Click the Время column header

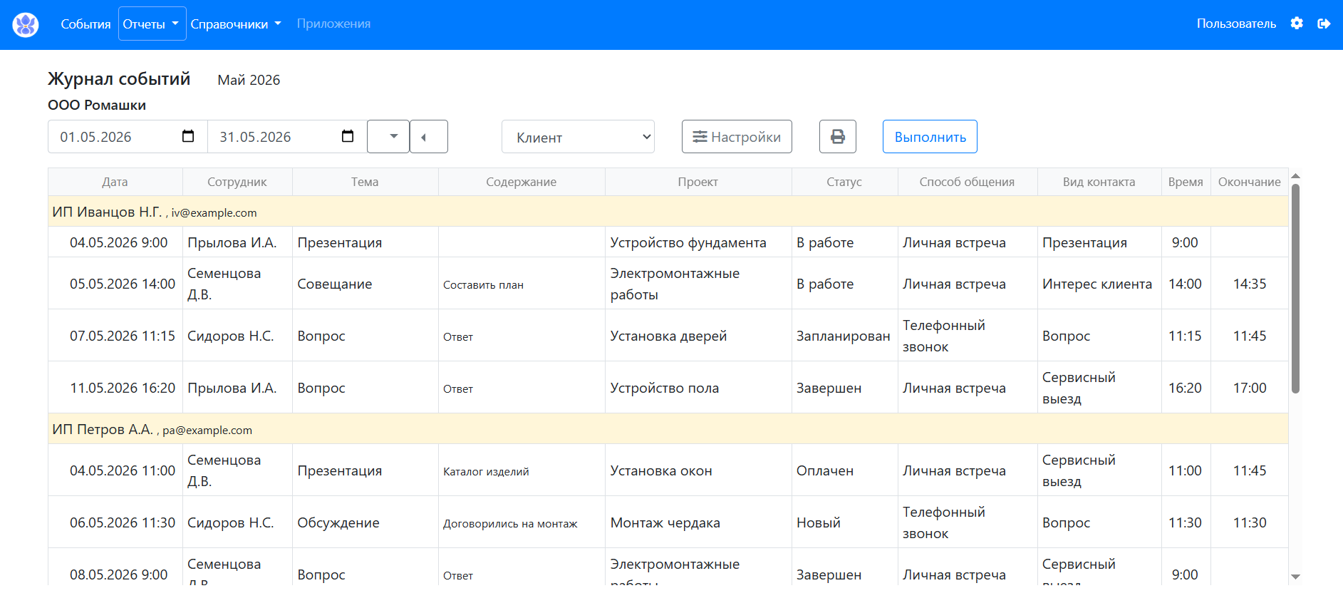(x=1186, y=182)
